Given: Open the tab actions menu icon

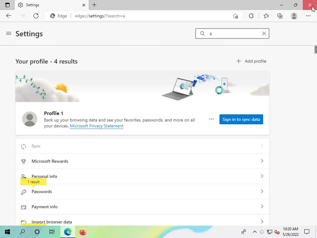Looking at the screenshot, I should 7,5.
